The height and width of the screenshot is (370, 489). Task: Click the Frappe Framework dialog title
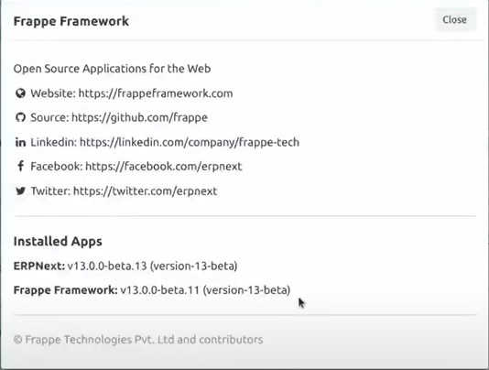point(71,21)
